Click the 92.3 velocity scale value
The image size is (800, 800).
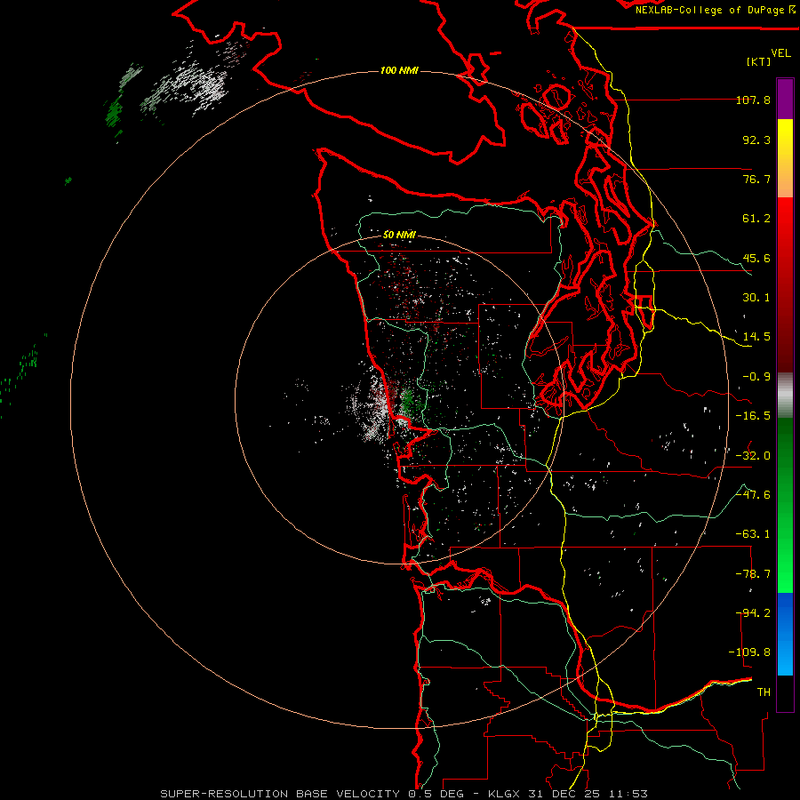coord(756,140)
